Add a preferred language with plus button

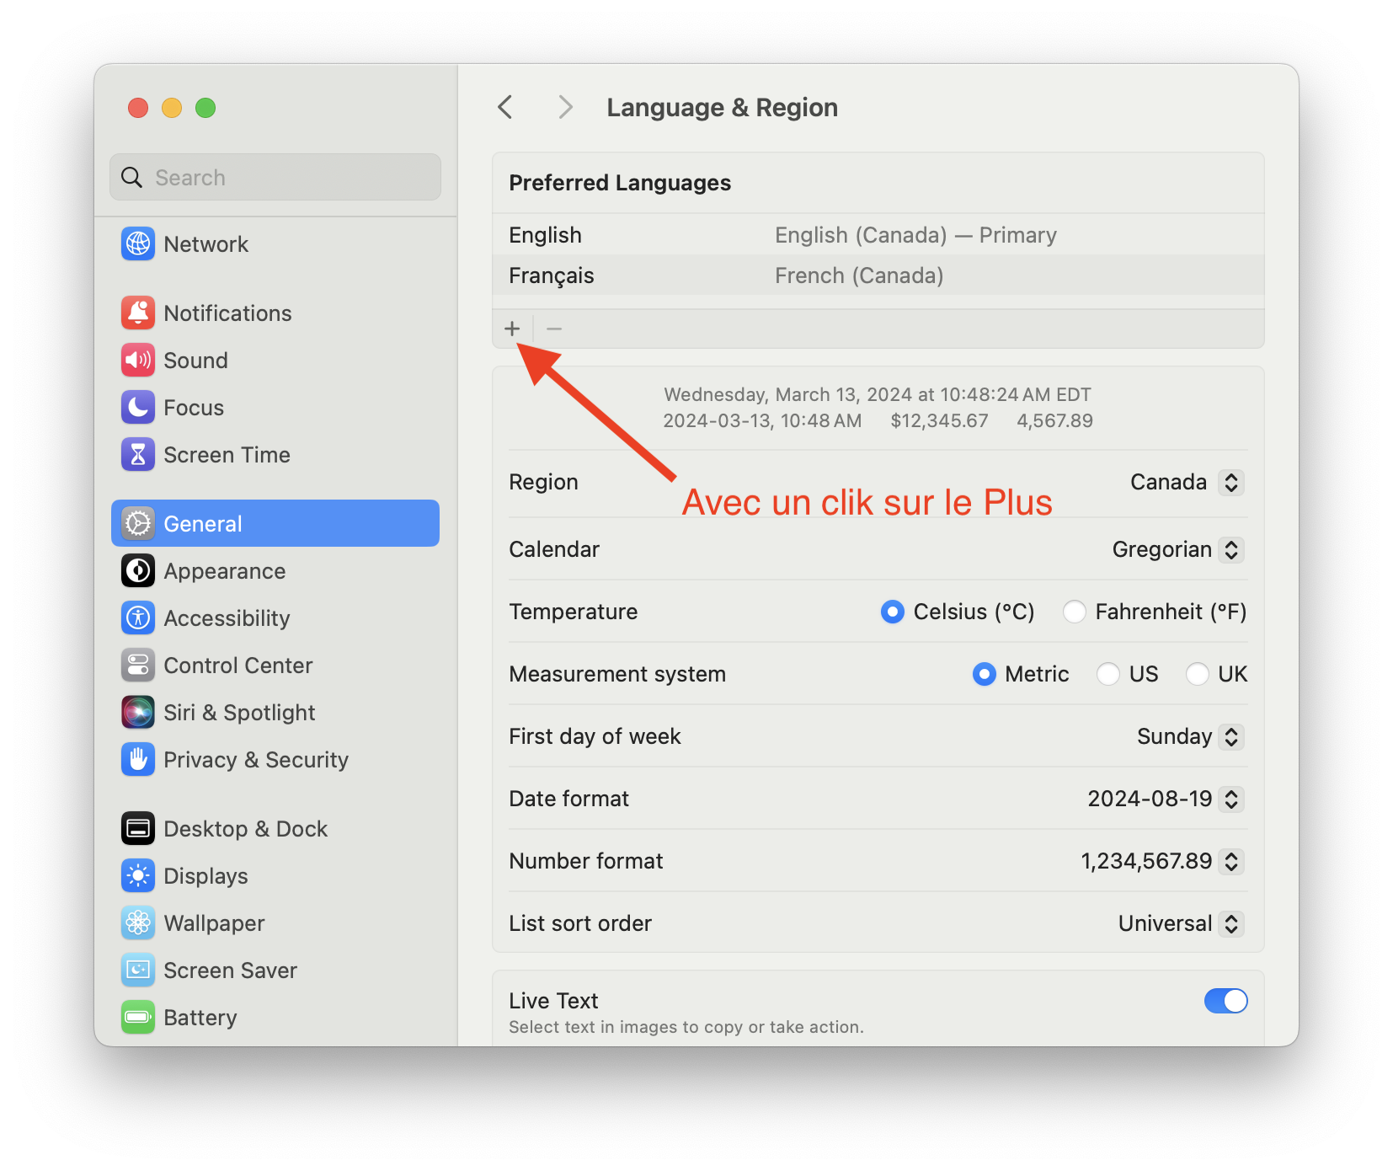[x=512, y=329]
